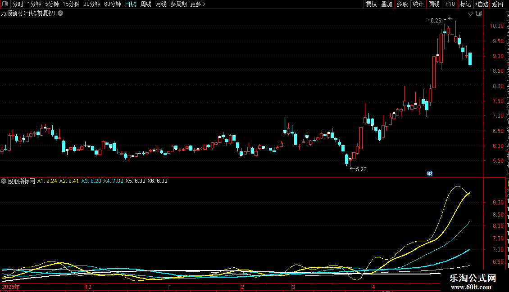The image size is (509, 292).
Task: Open F10 company information
Action: pyautogui.click(x=450, y=4)
